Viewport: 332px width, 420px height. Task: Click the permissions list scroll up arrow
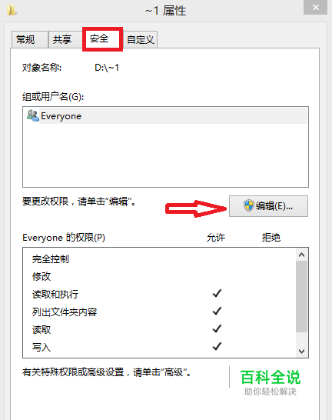coord(302,255)
